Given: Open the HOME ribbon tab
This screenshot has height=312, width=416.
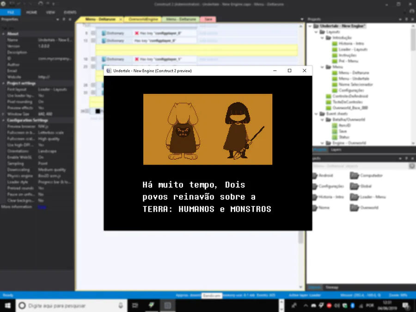Looking at the screenshot, I should (31, 12).
